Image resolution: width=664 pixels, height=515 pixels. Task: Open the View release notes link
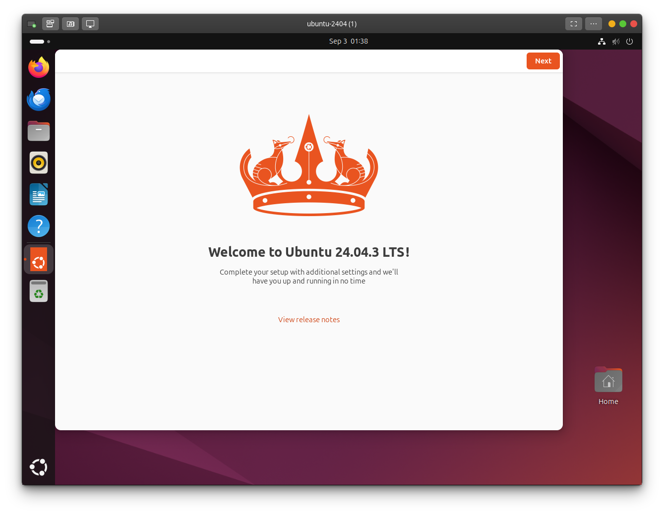[x=309, y=320]
